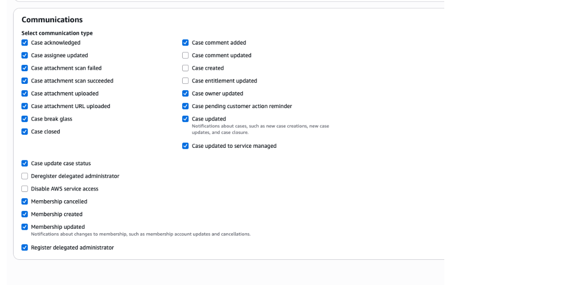Enable Case comment updated notification
Viewport: 562px width, 285px height.
186,55
